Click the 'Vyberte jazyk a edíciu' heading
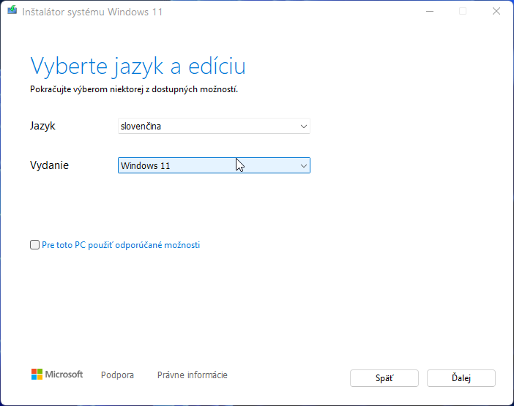The image size is (514, 406). pyautogui.click(x=138, y=67)
